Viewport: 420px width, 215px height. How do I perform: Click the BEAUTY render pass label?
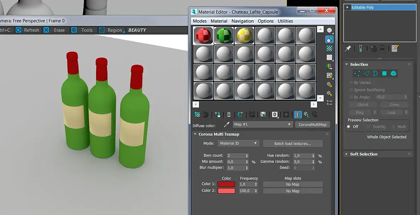coord(137,30)
